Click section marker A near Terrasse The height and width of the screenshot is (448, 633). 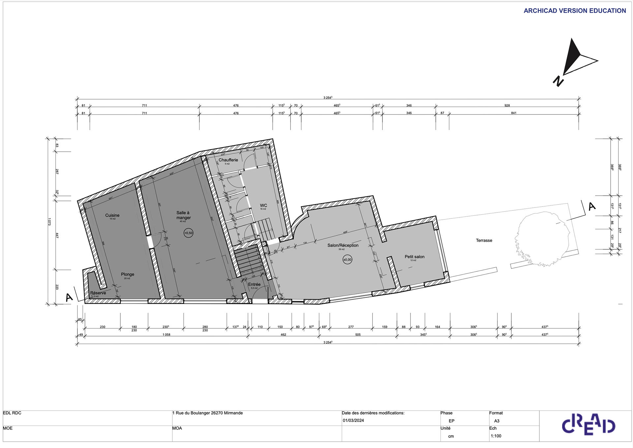pos(592,207)
